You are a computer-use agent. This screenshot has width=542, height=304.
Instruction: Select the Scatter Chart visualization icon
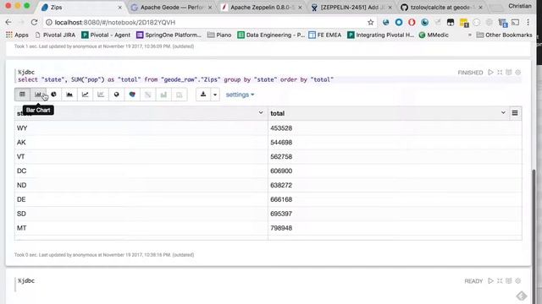101,95
